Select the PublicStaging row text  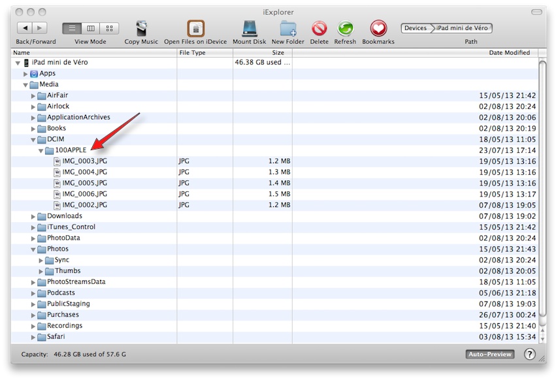coord(69,304)
